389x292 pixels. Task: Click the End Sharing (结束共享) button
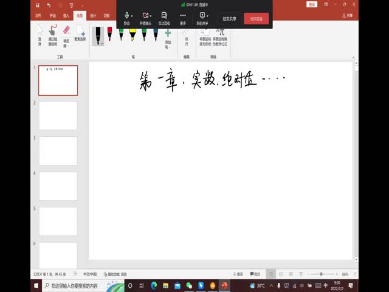[230, 19]
